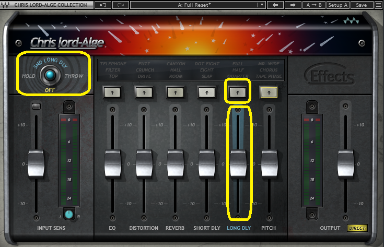
Task: Toggle the DIRECT output button
Action: tap(357, 228)
